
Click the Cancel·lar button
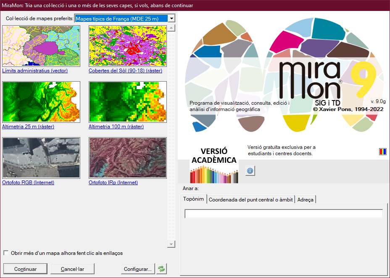pyautogui.click(x=72, y=269)
